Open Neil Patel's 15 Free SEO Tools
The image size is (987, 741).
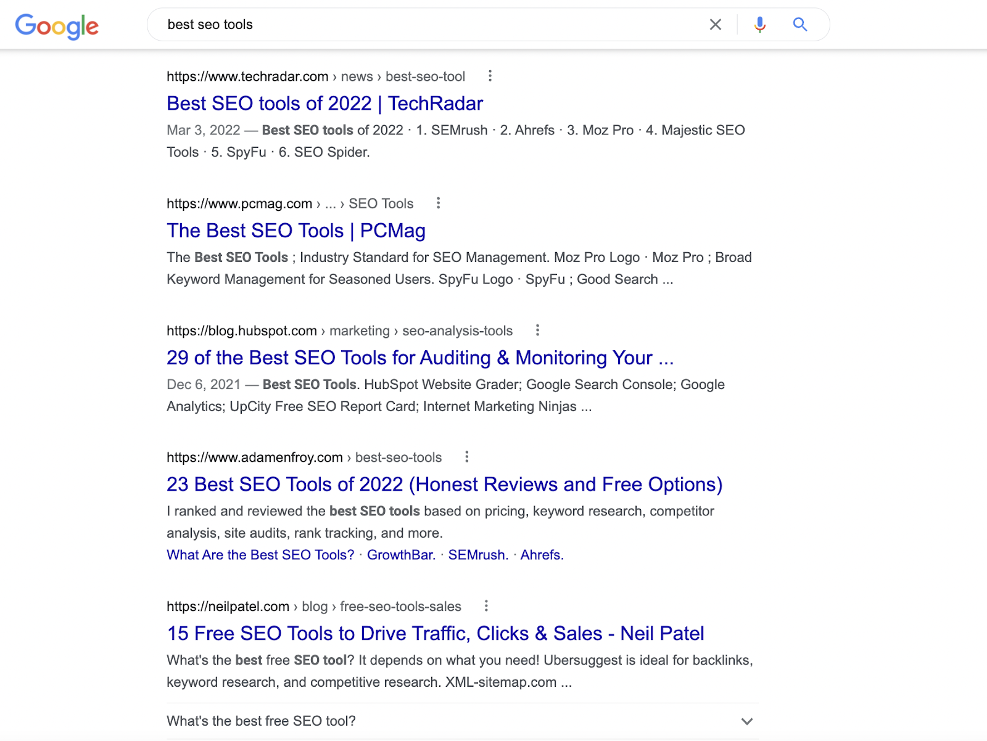coord(435,634)
